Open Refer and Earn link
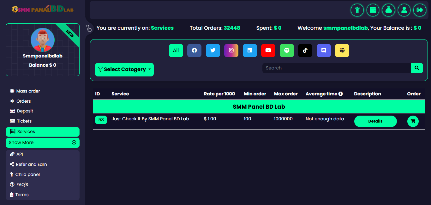 31,164
